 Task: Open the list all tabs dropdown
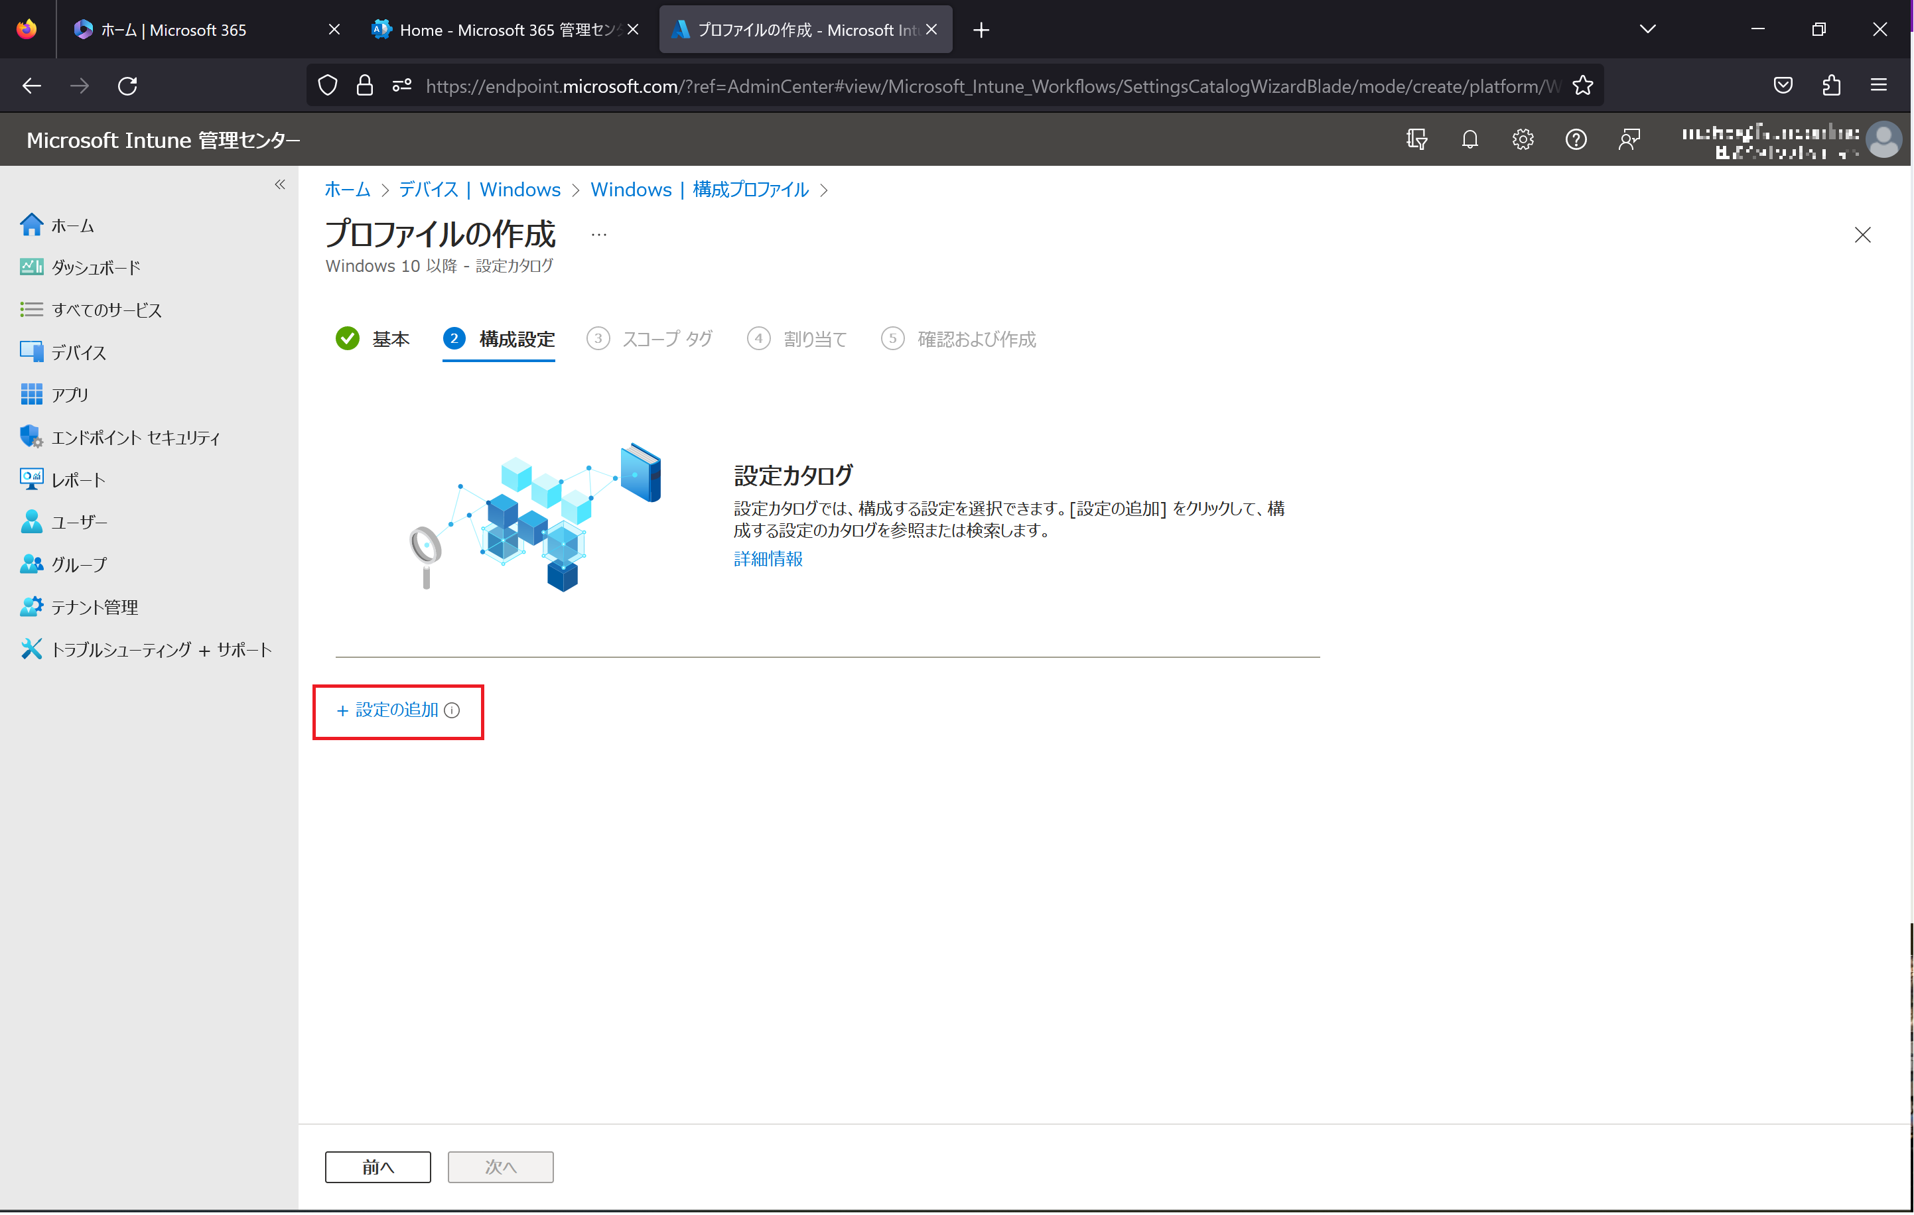click(x=1648, y=29)
